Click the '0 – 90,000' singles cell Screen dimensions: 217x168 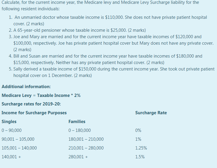11,130
